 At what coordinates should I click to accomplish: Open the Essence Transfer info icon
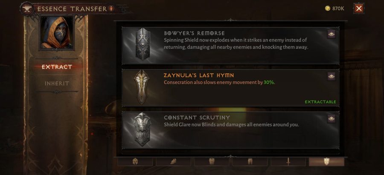coord(111,9)
